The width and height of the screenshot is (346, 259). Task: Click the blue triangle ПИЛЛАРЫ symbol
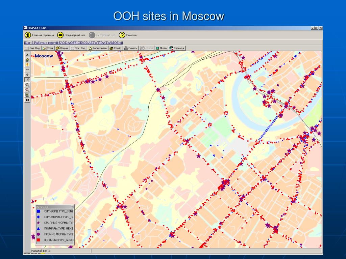39,228
